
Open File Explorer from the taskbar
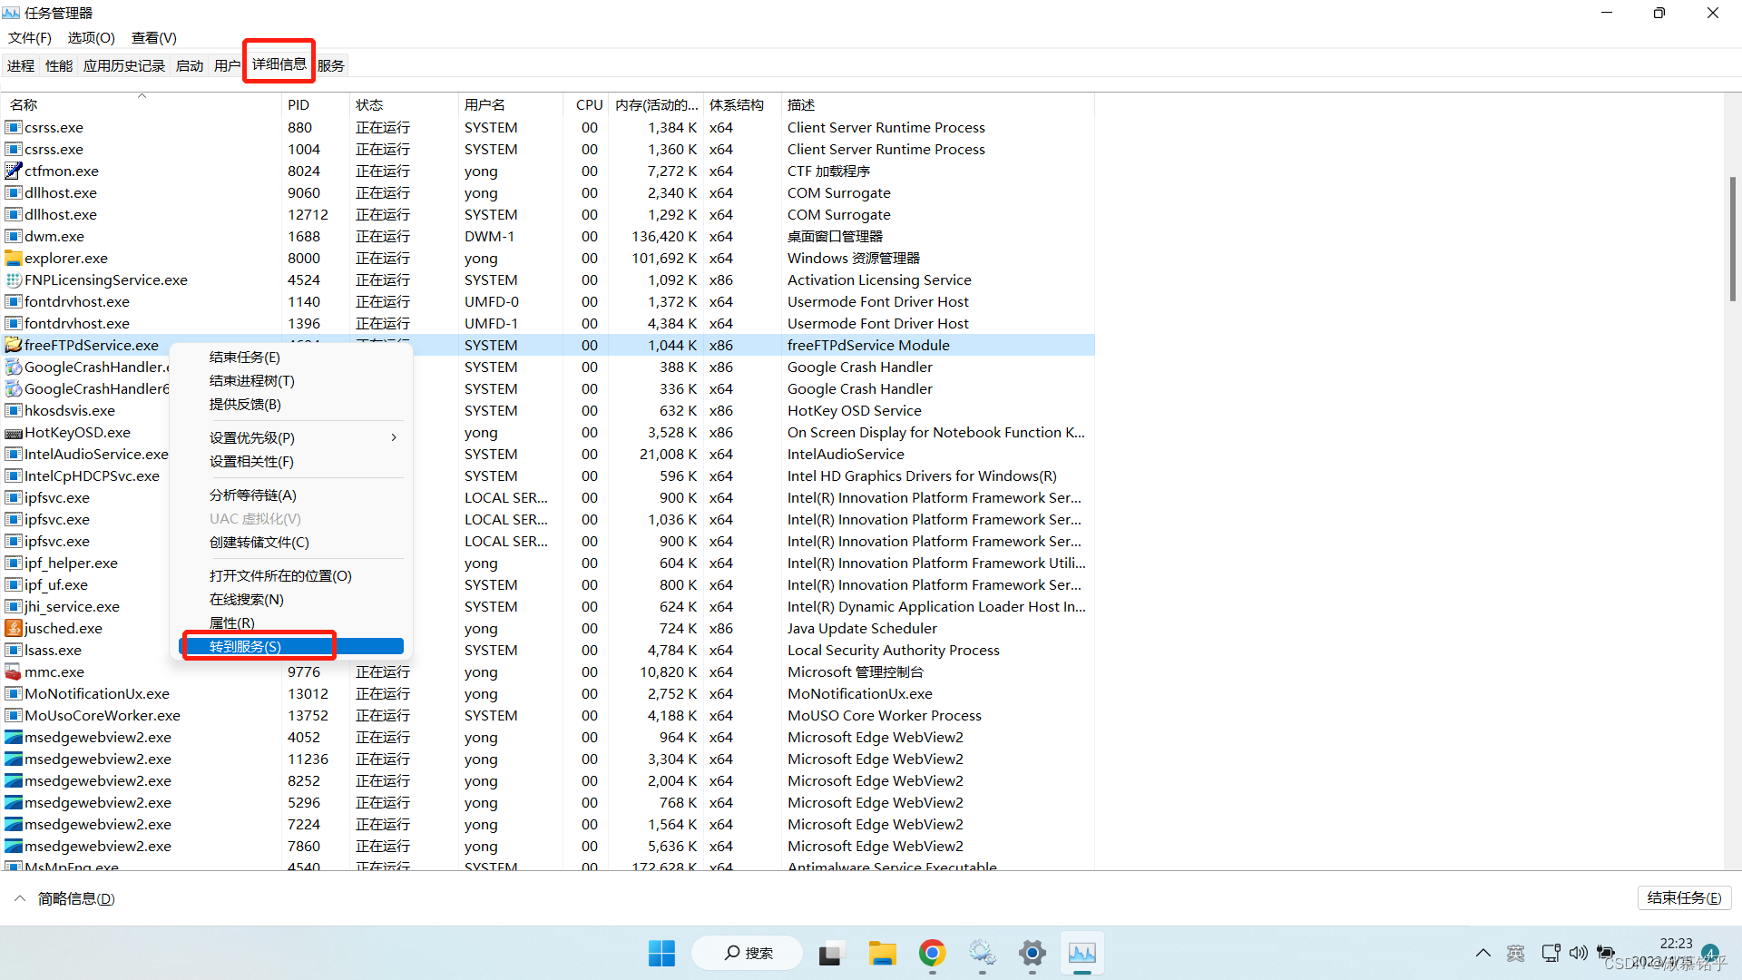click(882, 953)
